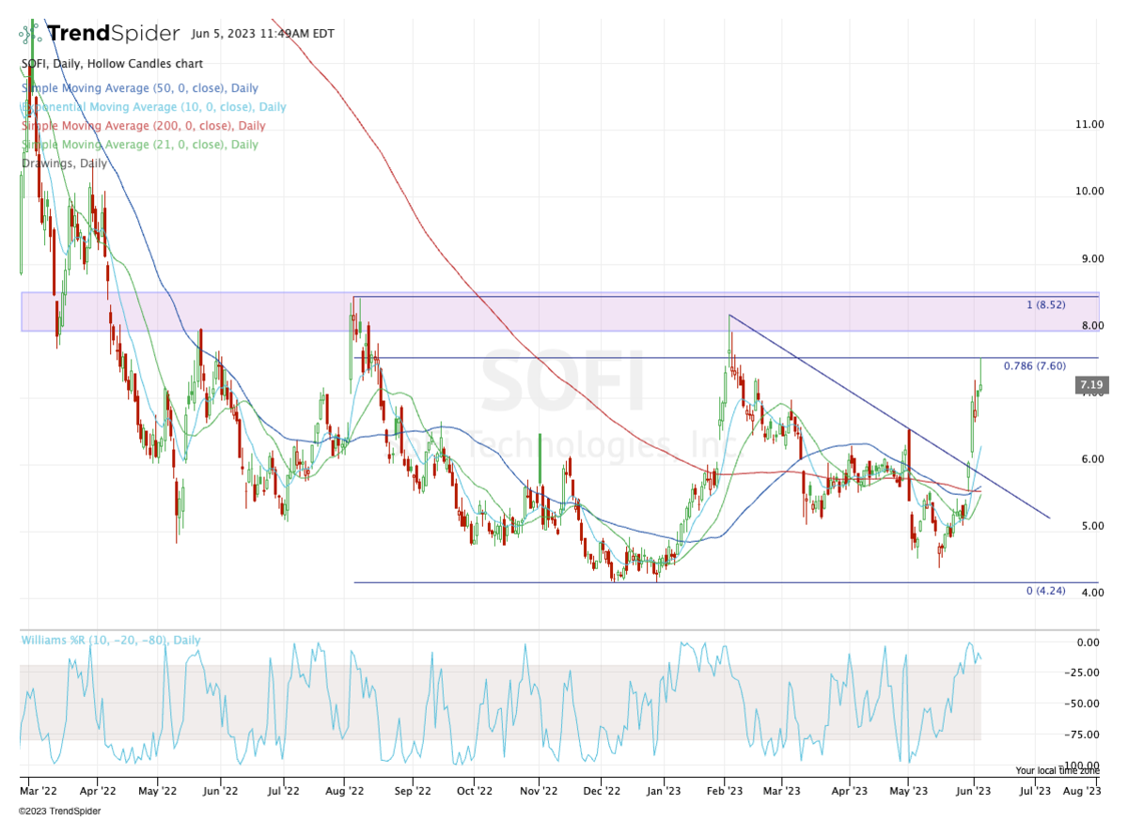Click the Jun '23 date on time axis
The image size is (1128, 820).
coord(973,792)
